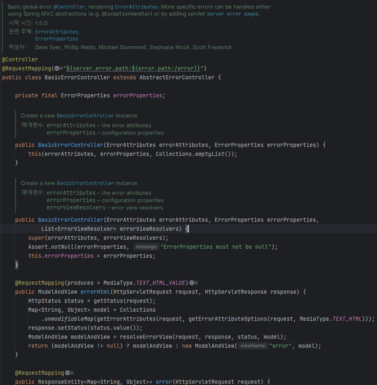
Task: Click the BasicErrorController name in the class declaration
Action: point(77,77)
